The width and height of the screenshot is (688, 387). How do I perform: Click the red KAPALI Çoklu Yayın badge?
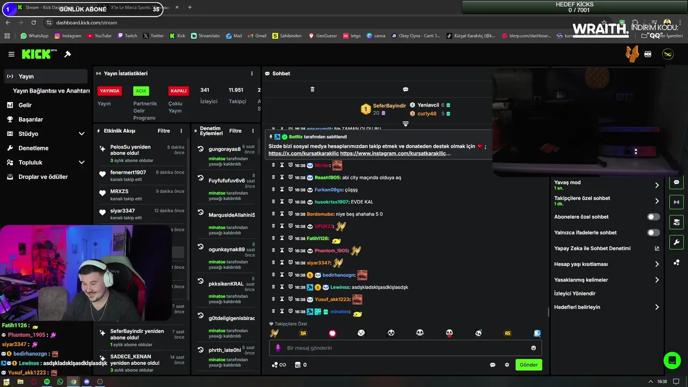[178, 91]
